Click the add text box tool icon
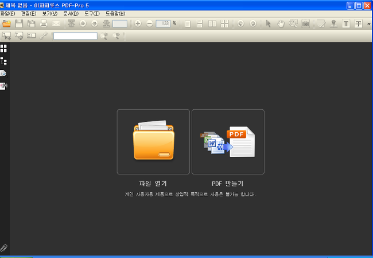 coord(19,36)
